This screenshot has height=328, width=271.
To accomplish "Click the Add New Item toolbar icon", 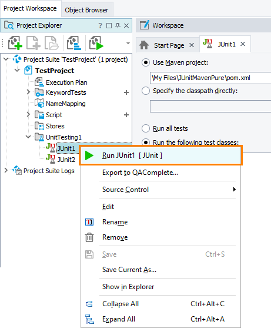I will (x=34, y=43).
